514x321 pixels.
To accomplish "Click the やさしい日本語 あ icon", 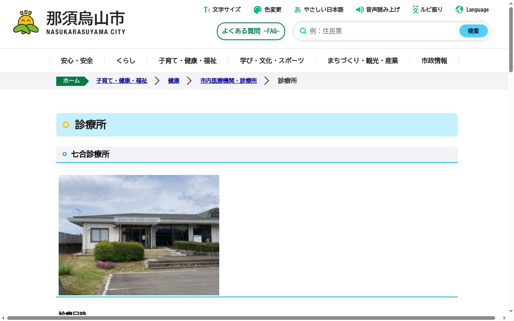I will pyautogui.click(x=298, y=10).
